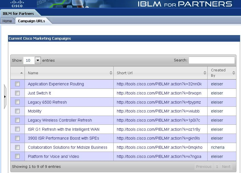241x173 pixels.
Task: Check the Legacy Wireless Controller Refresh checkbox
Action: 17,120
